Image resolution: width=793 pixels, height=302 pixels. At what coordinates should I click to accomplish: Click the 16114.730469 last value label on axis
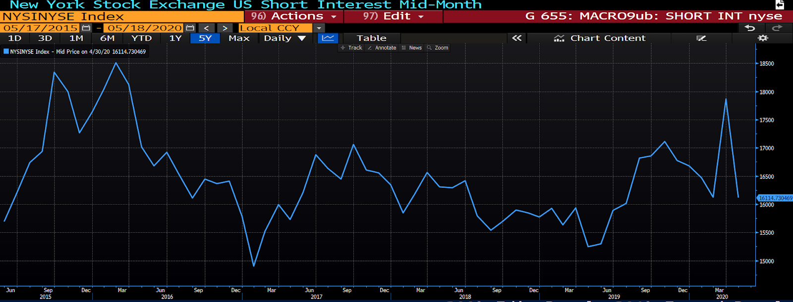tap(775, 198)
